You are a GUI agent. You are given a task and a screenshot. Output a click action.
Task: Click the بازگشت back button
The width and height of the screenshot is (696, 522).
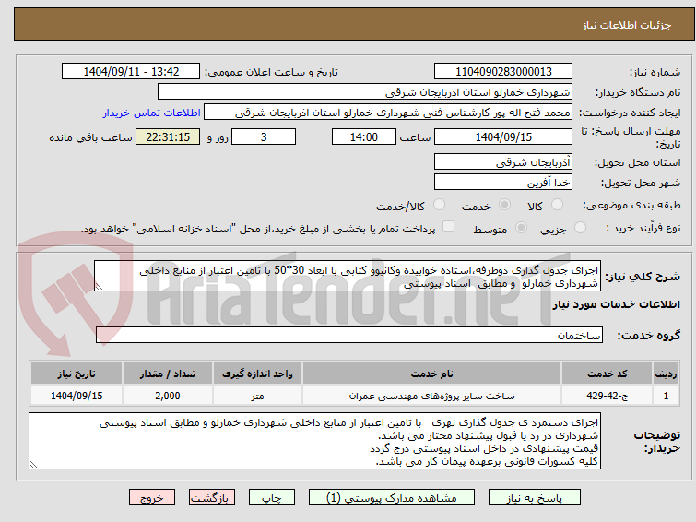[x=211, y=498]
